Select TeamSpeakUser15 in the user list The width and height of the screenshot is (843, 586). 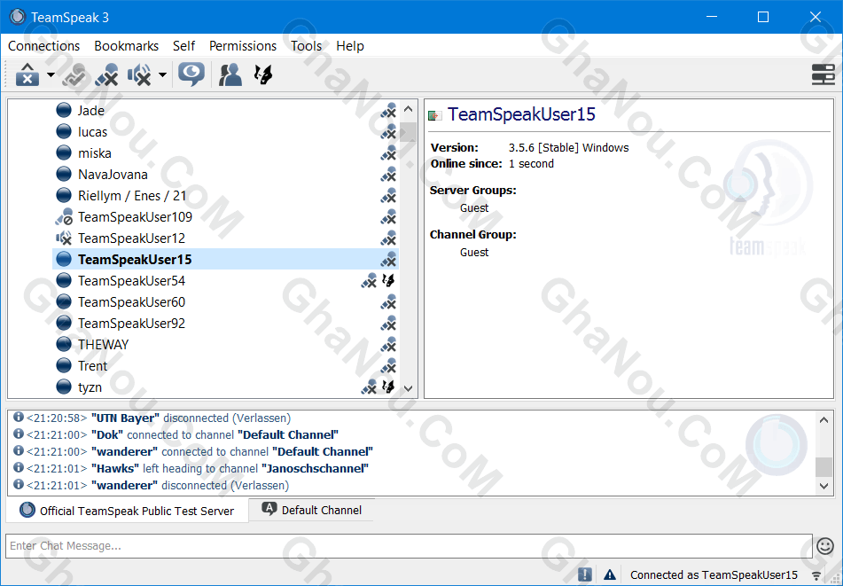pyautogui.click(x=226, y=260)
